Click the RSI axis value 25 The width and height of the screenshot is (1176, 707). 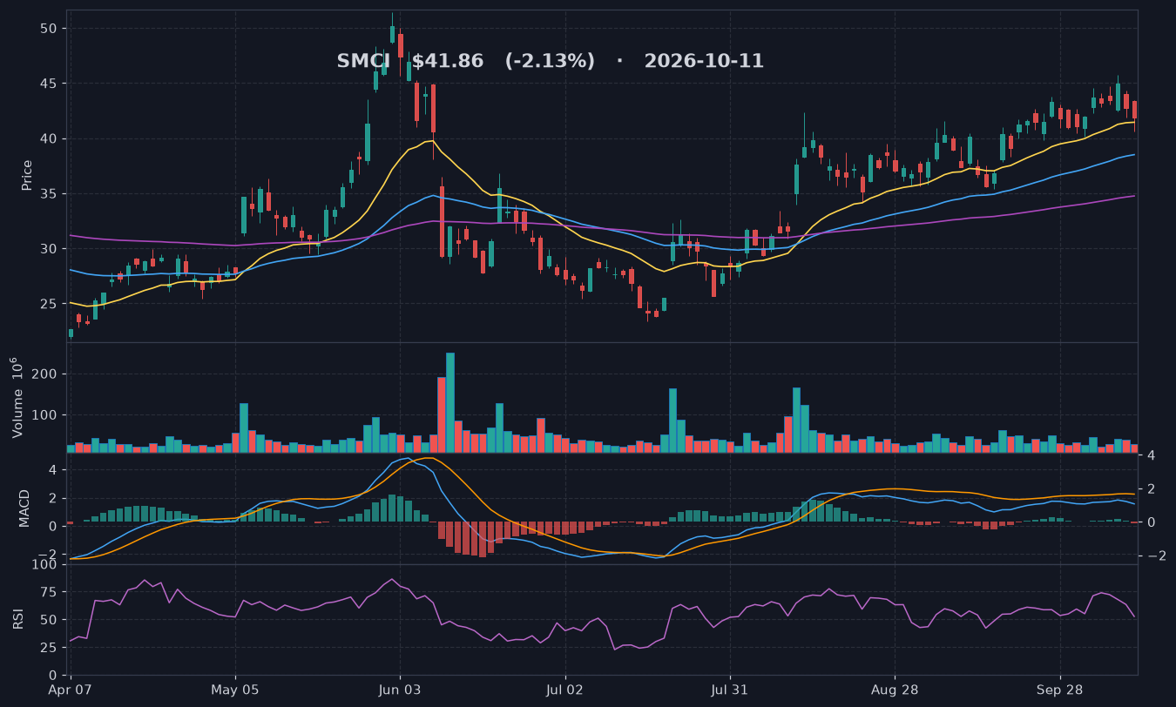pyautogui.click(x=49, y=648)
